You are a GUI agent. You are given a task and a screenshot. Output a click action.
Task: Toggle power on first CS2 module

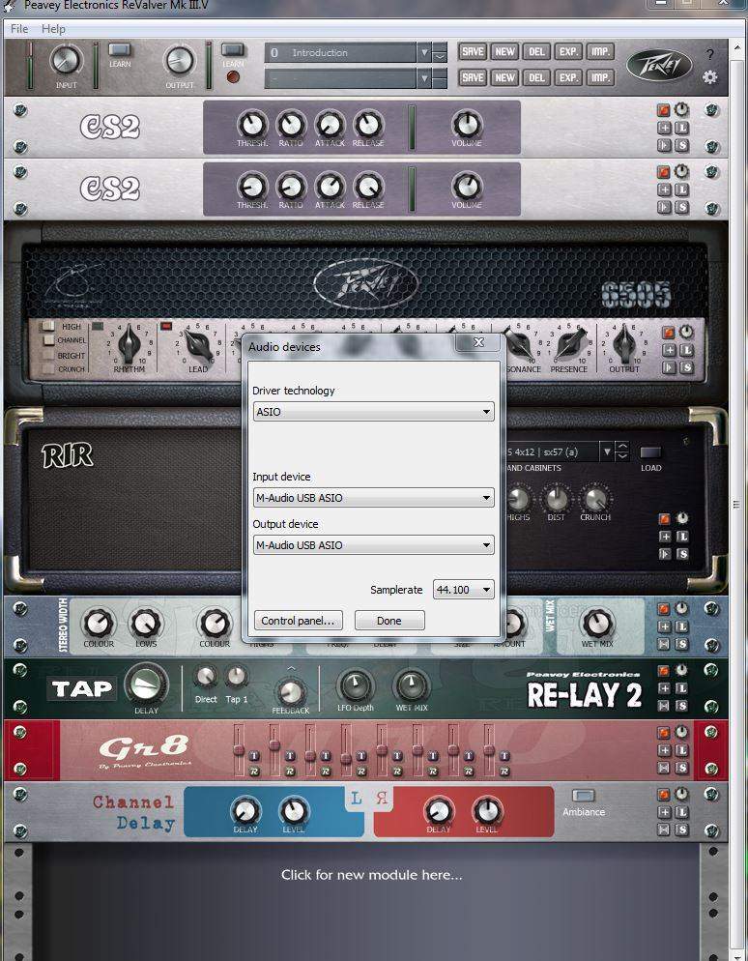pos(665,111)
